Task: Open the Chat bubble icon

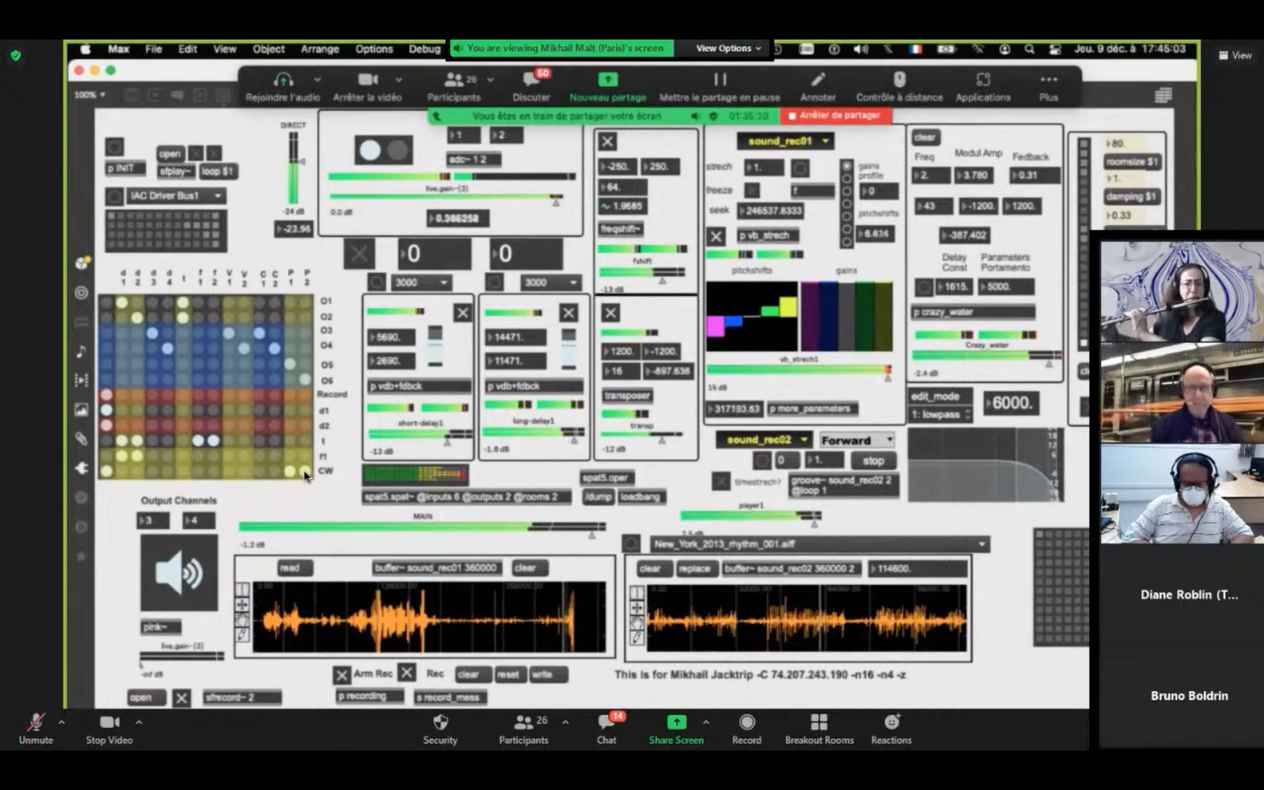Action: tap(606, 722)
